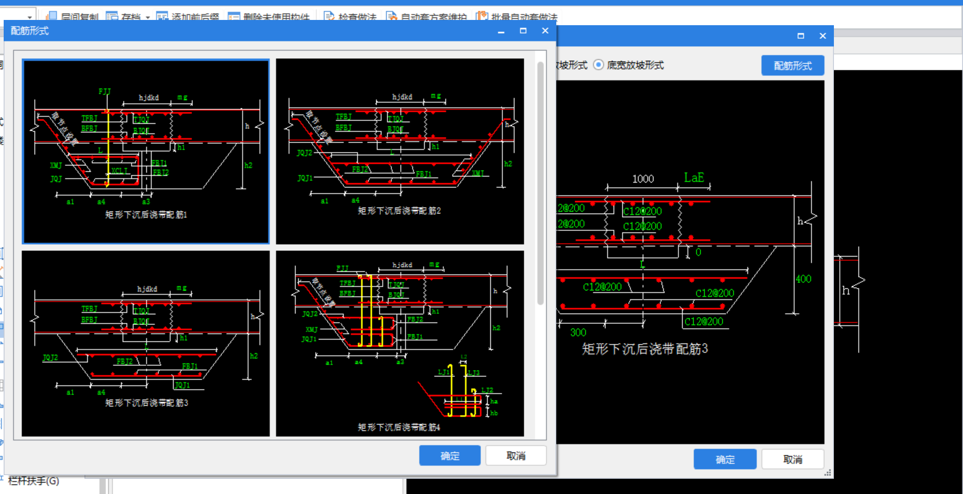The height and width of the screenshot is (494, 963).
Task: Click the boxed C12@200 value above the caption
Action: (x=704, y=321)
